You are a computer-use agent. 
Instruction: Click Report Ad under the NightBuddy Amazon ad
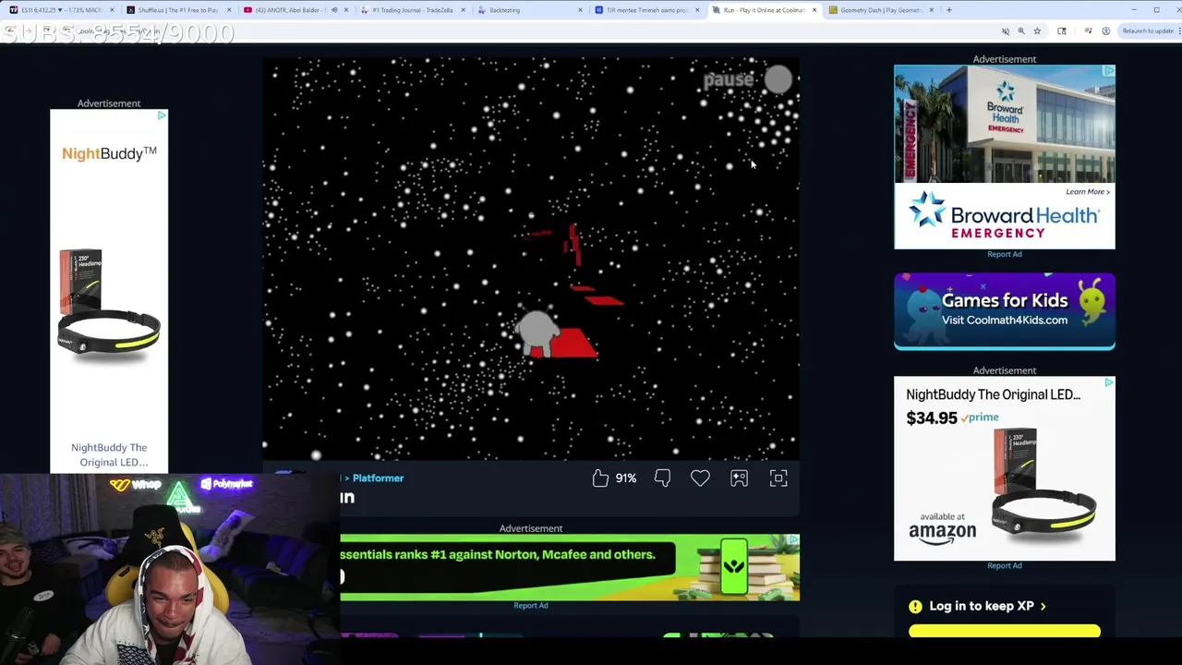(1005, 565)
